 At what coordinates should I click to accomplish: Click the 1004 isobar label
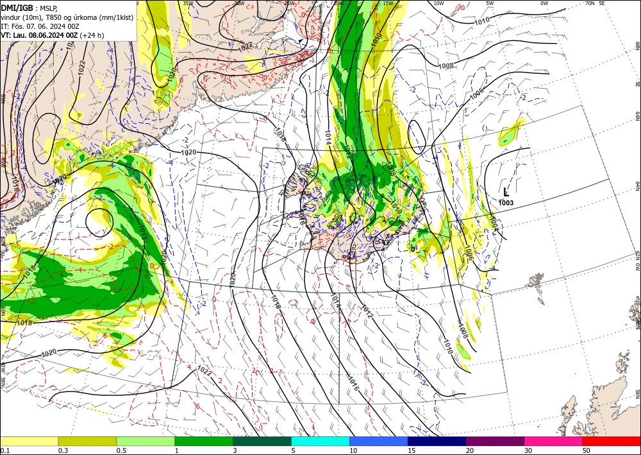[494, 223]
